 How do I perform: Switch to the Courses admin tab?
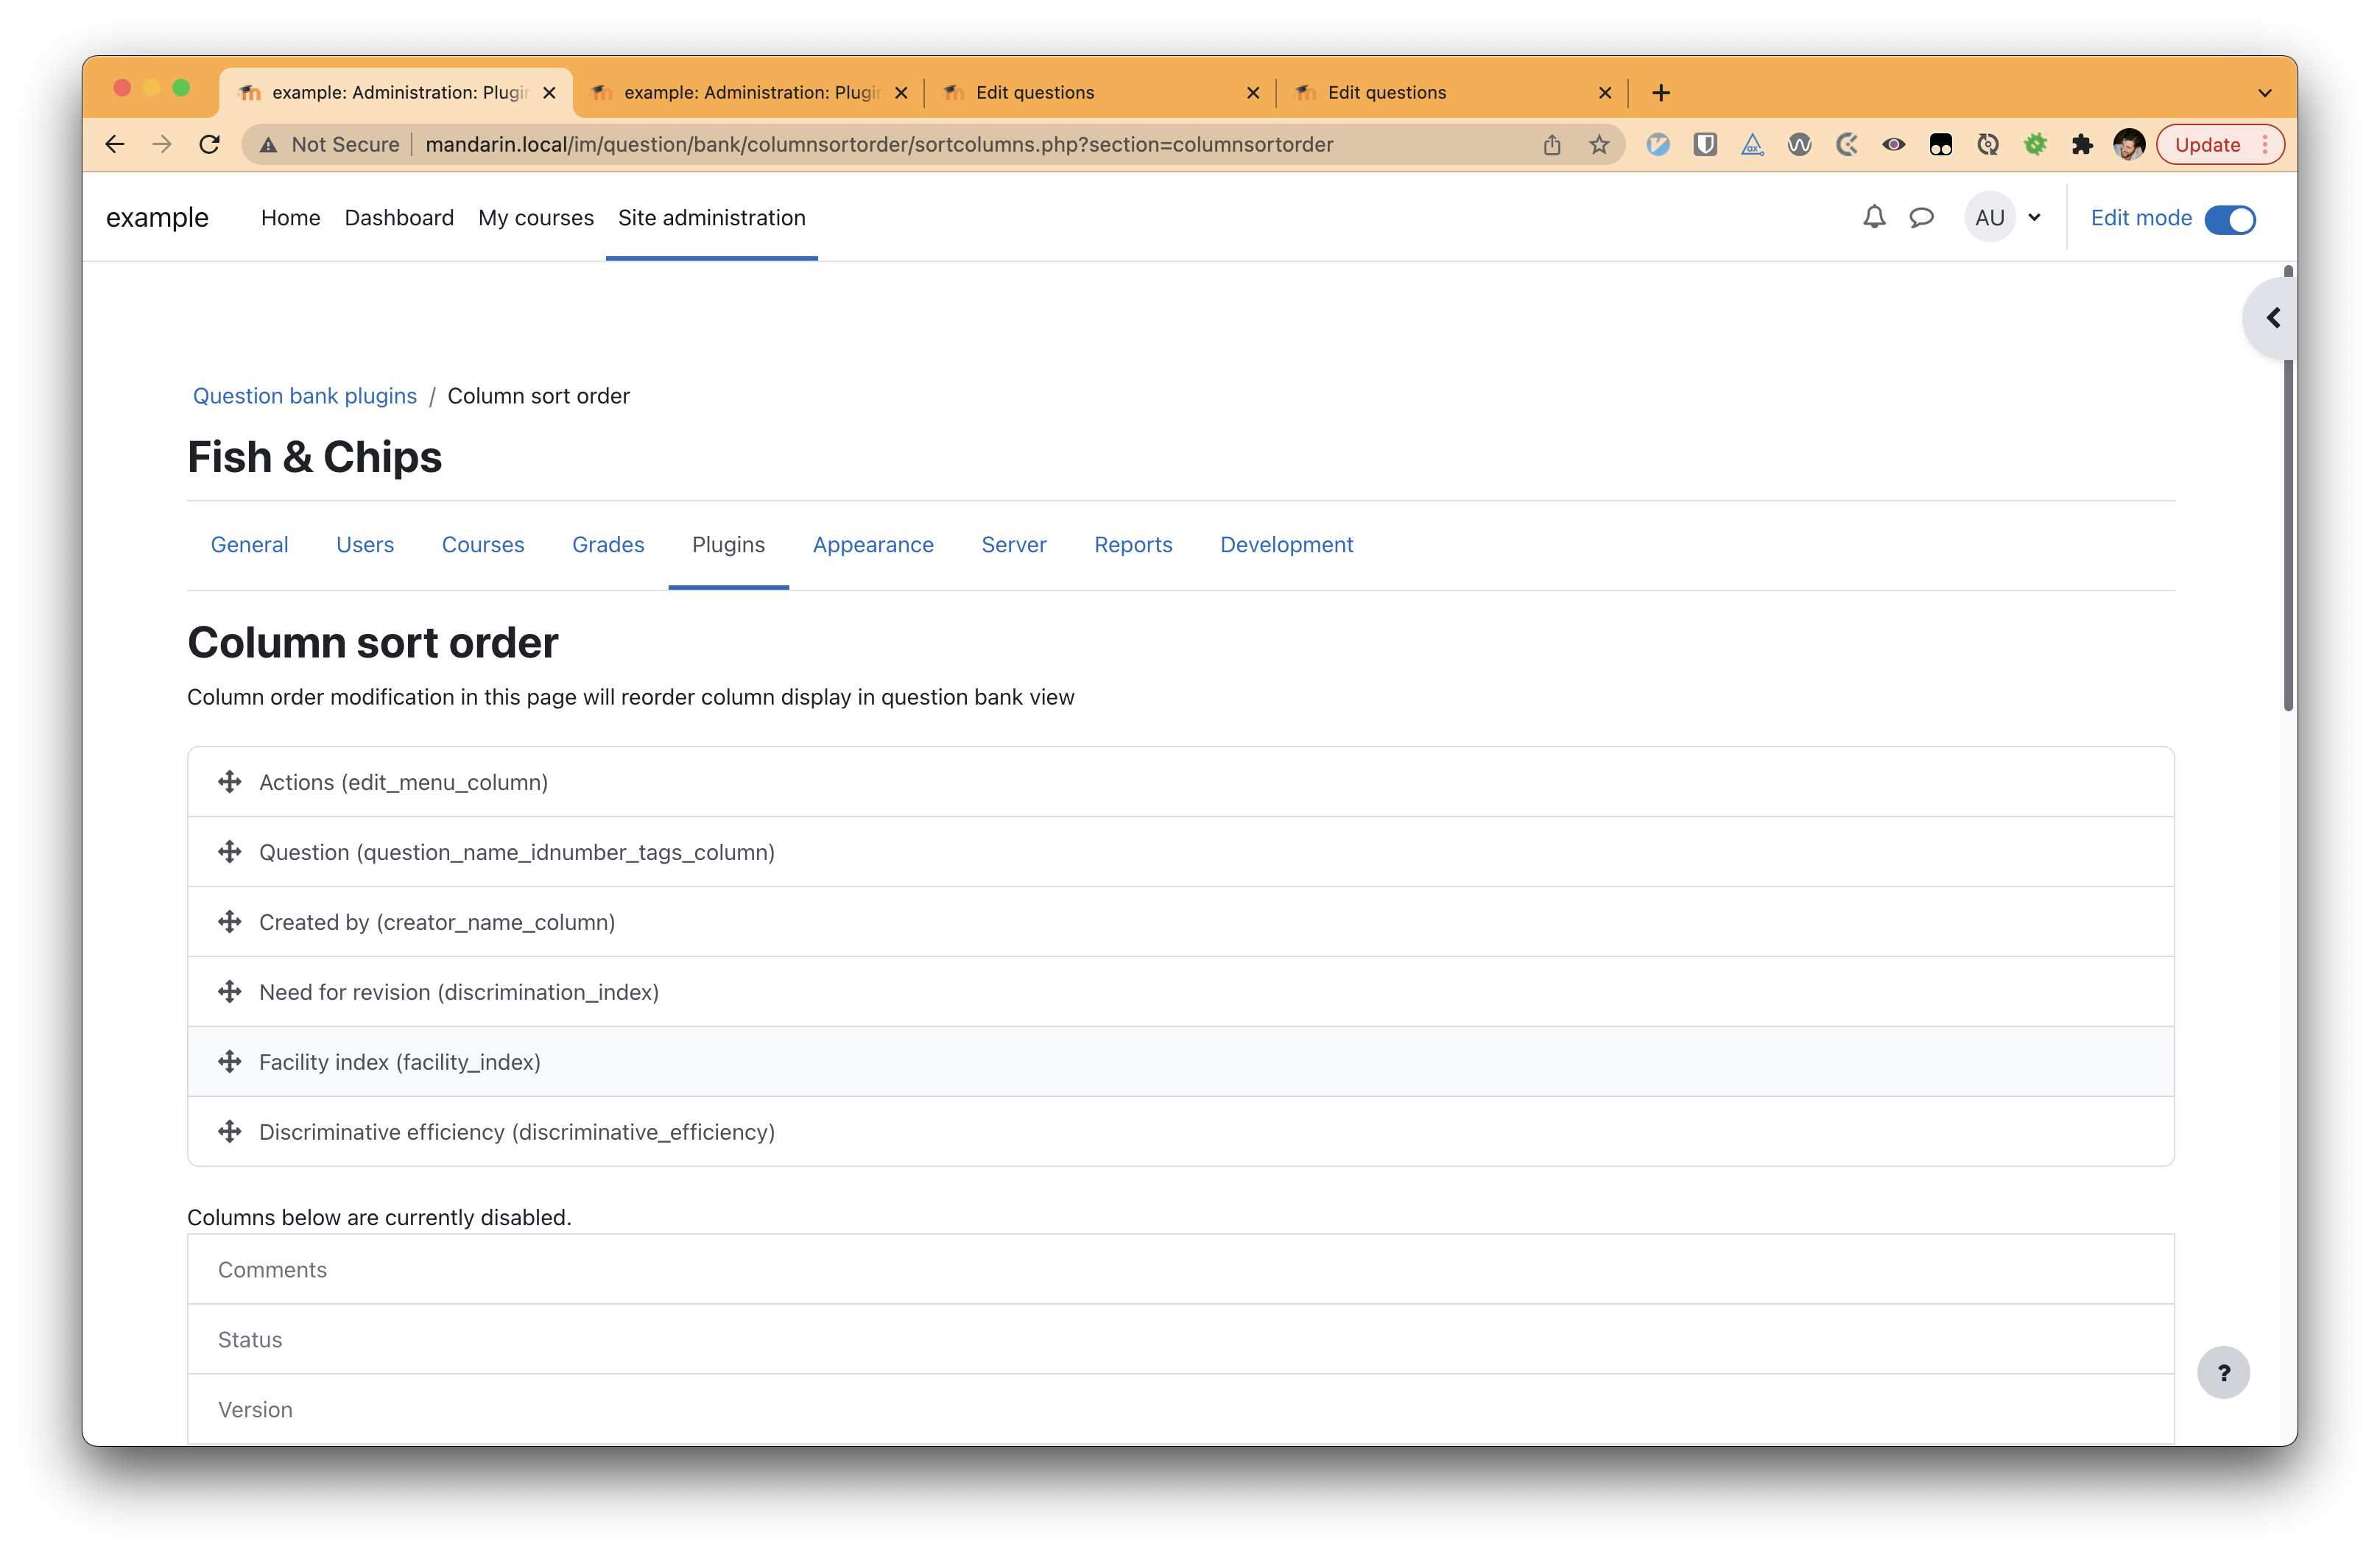click(x=483, y=544)
